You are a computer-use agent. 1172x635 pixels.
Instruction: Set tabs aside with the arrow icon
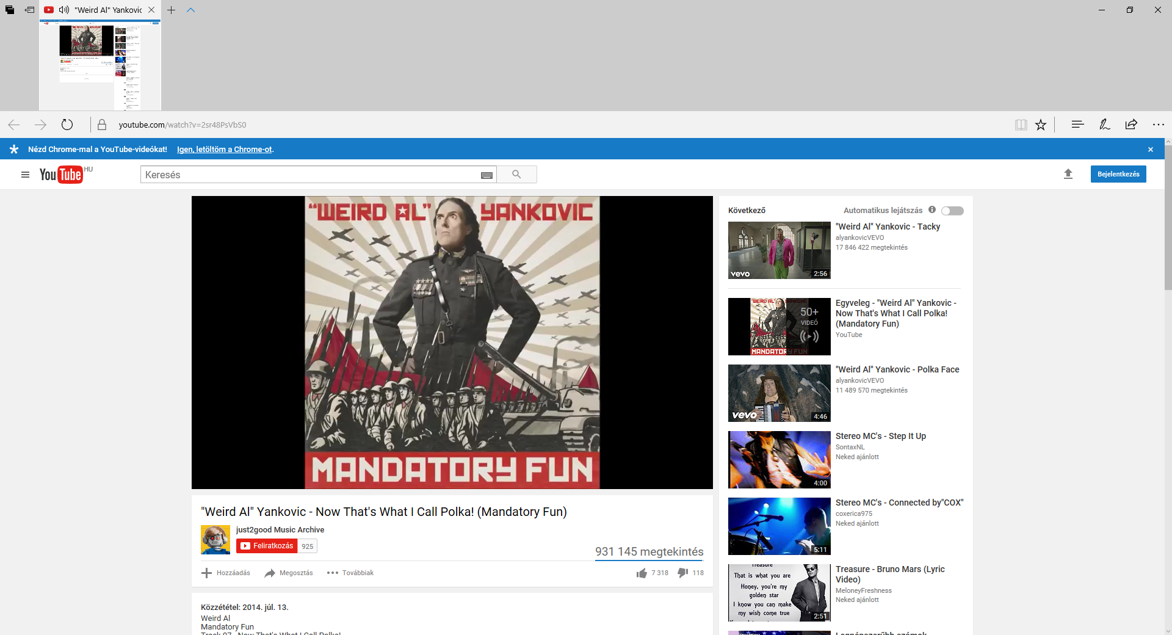pyautogui.click(x=29, y=10)
